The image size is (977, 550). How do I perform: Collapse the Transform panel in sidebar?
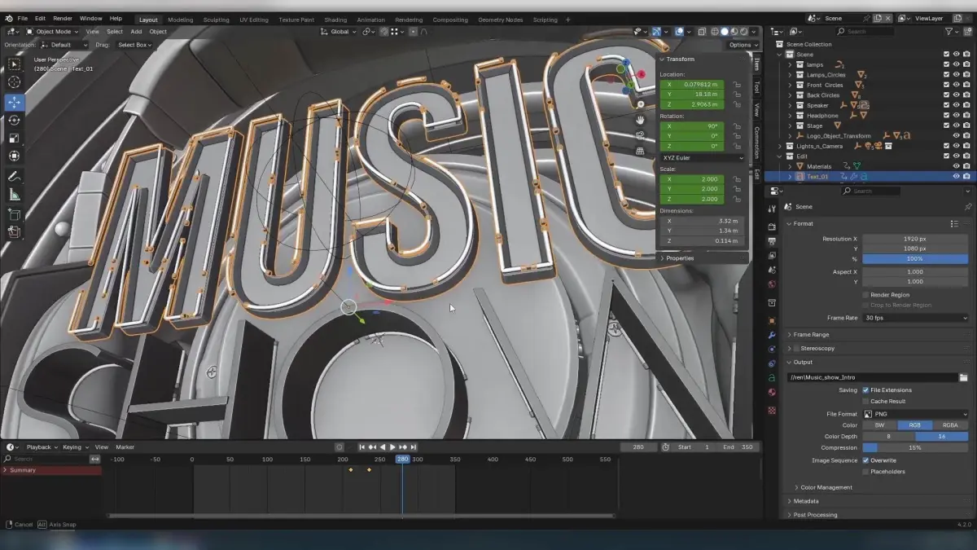coord(679,59)
